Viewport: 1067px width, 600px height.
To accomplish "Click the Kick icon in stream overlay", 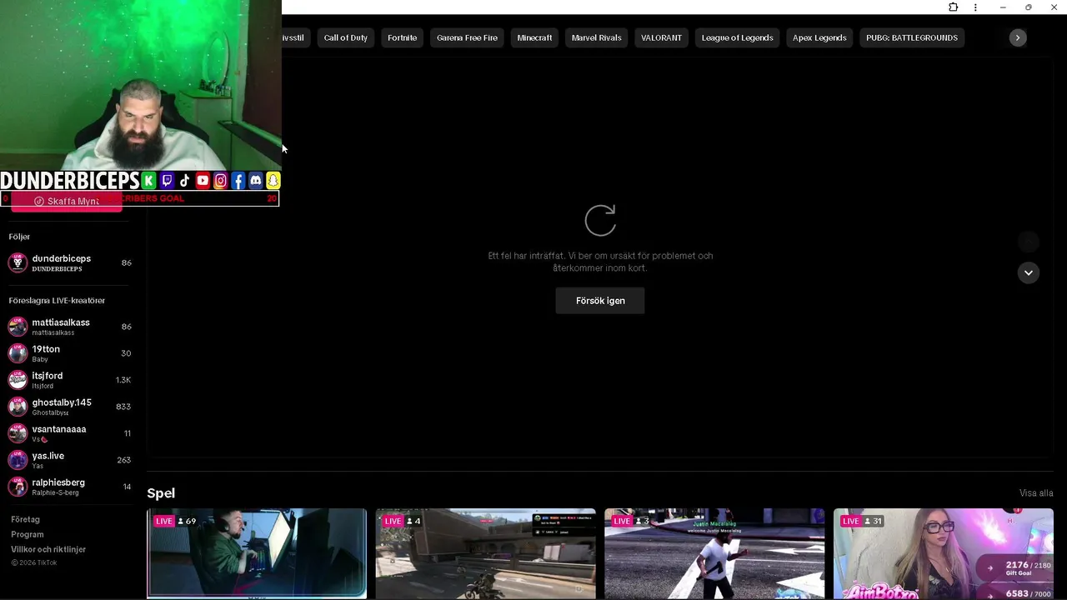I will click(148, 181).
